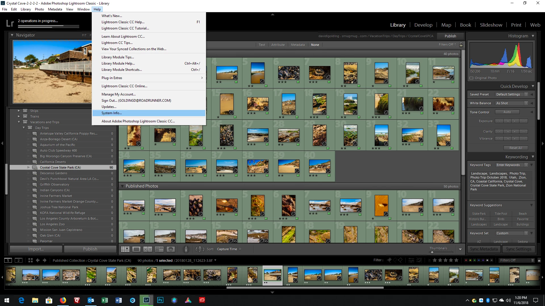Filter by red color label swatch

click(x=466, y=260)
